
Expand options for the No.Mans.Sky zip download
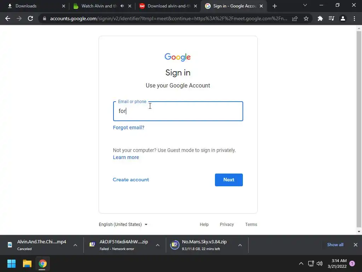coord(240,245)
